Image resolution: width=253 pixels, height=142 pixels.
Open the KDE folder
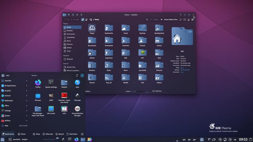[x=126, y=54]
